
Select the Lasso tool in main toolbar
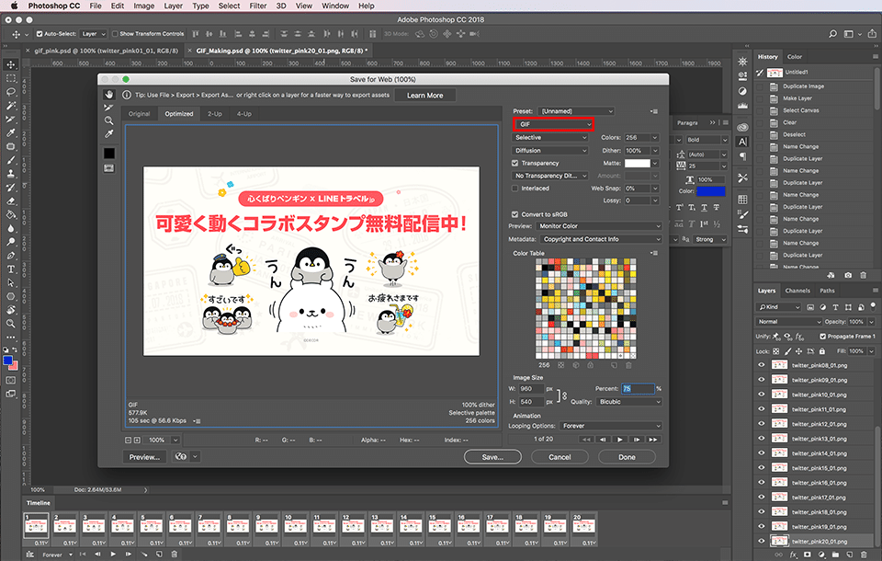(10, 92)
